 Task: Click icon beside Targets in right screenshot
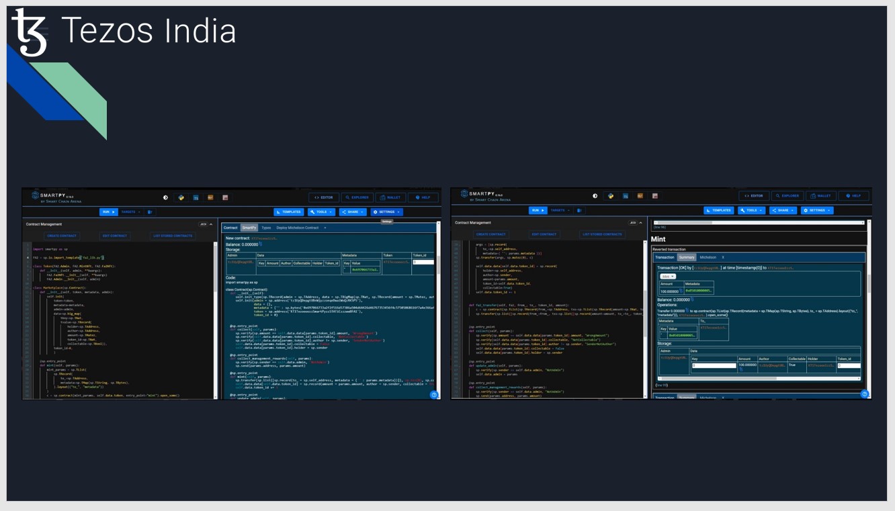(x=580, y=210)
